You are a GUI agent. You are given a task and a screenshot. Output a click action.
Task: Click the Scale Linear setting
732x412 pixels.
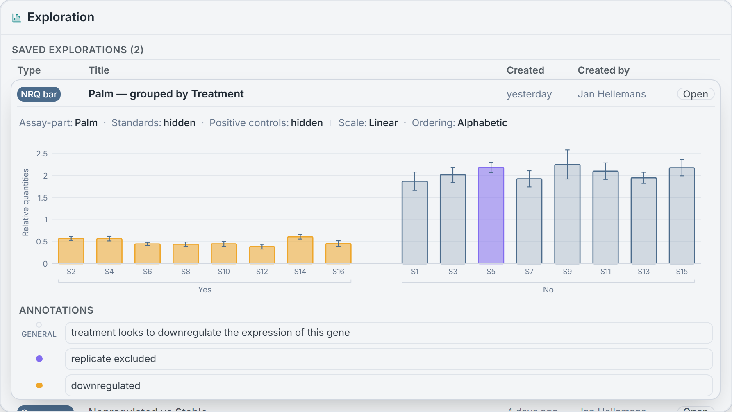click(368, 123)
